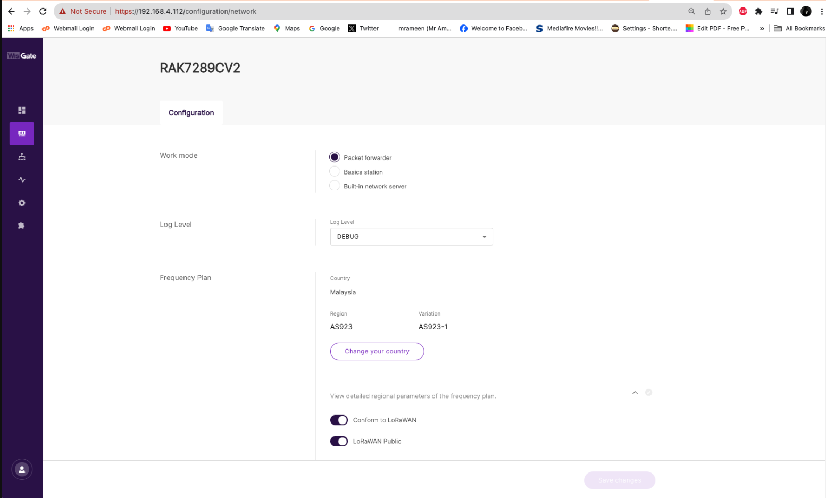826x498 pixels.
Task: Open the Google Translate bookmark
Action: coord(235,28)
